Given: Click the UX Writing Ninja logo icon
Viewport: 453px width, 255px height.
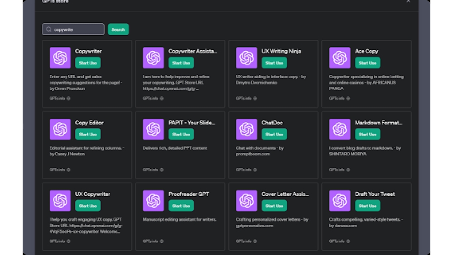Looking at the screenshot, I should [246, 58].
